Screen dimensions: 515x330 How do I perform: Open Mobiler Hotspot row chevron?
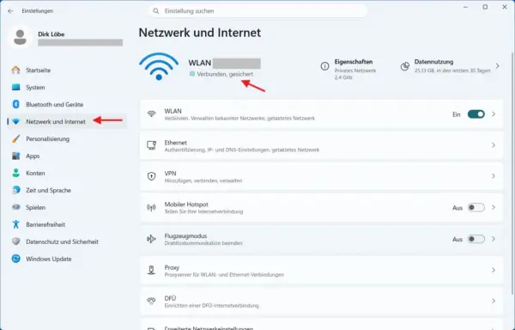pyautogui.click(x=494, y=207)
